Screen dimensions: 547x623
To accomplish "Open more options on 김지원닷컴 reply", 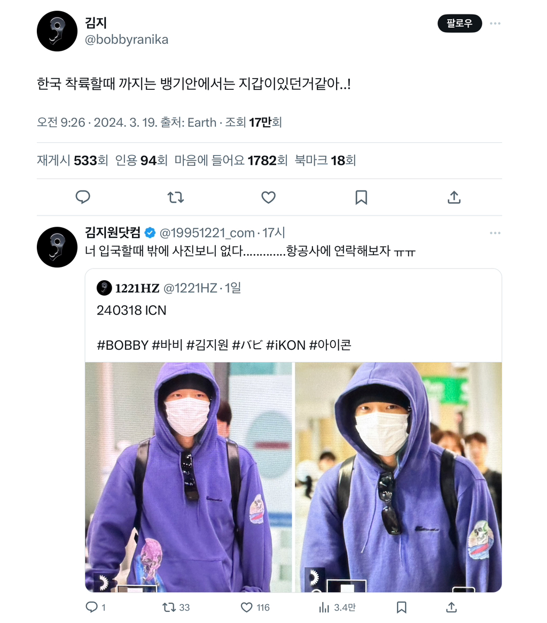I will (495, 233).
